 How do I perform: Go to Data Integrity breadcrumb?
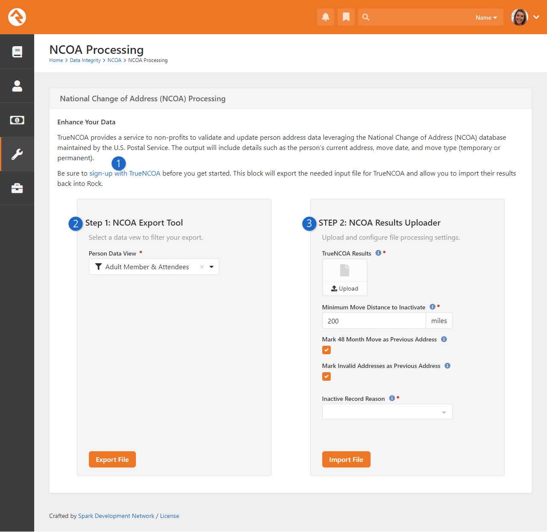85,60
